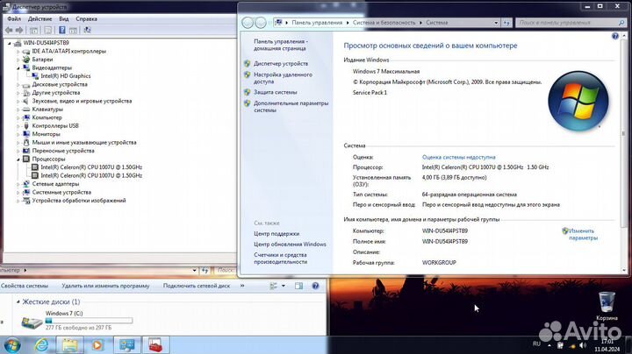Open Windows Media Player from taskbar

coord(97,345)
